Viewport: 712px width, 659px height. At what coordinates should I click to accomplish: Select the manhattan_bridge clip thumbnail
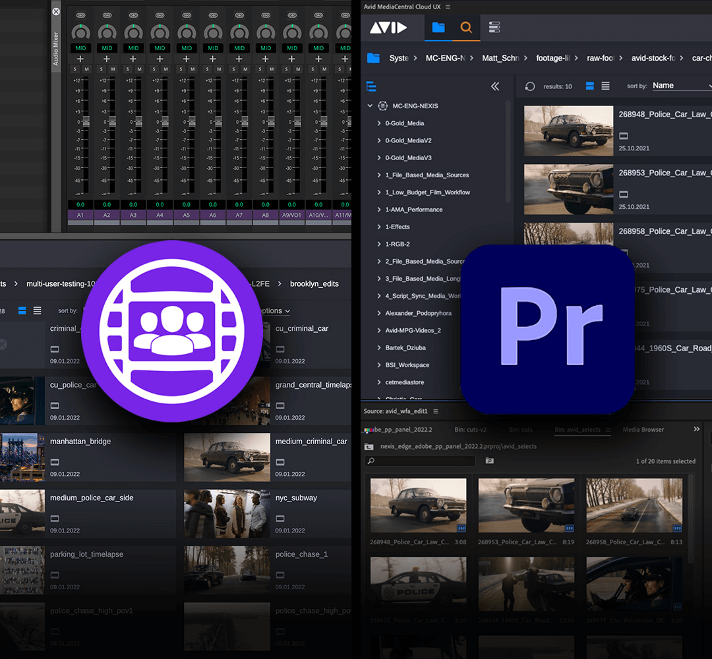(x=22, y=457)
